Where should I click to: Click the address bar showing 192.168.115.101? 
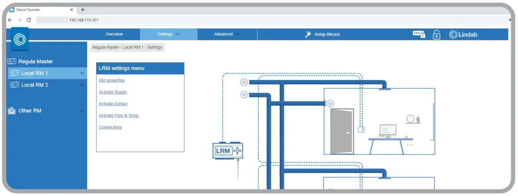[x=84, y=20]
